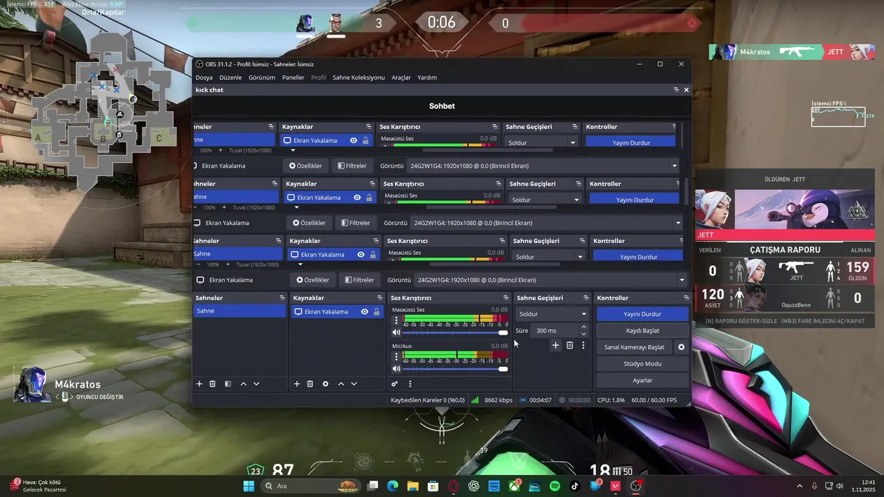Screen dimensions: 884x497
Task: Open the Görünüm menu
Action: click(262, 77)
